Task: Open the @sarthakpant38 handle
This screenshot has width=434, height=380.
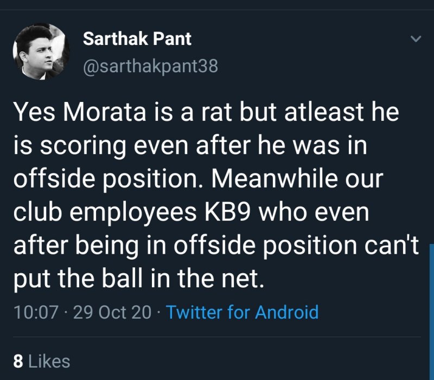Action: point(150,66)
